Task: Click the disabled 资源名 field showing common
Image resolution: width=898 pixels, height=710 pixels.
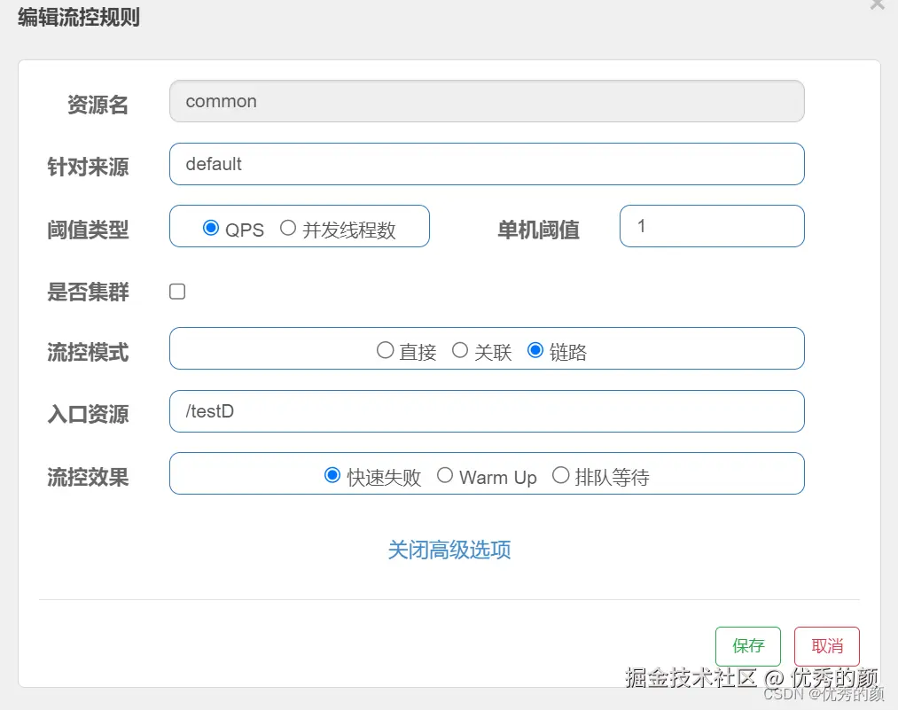Action: pos(486,101)
